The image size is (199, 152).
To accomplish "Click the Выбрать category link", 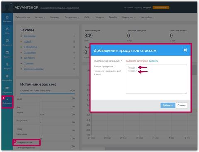I will (153, 61).
